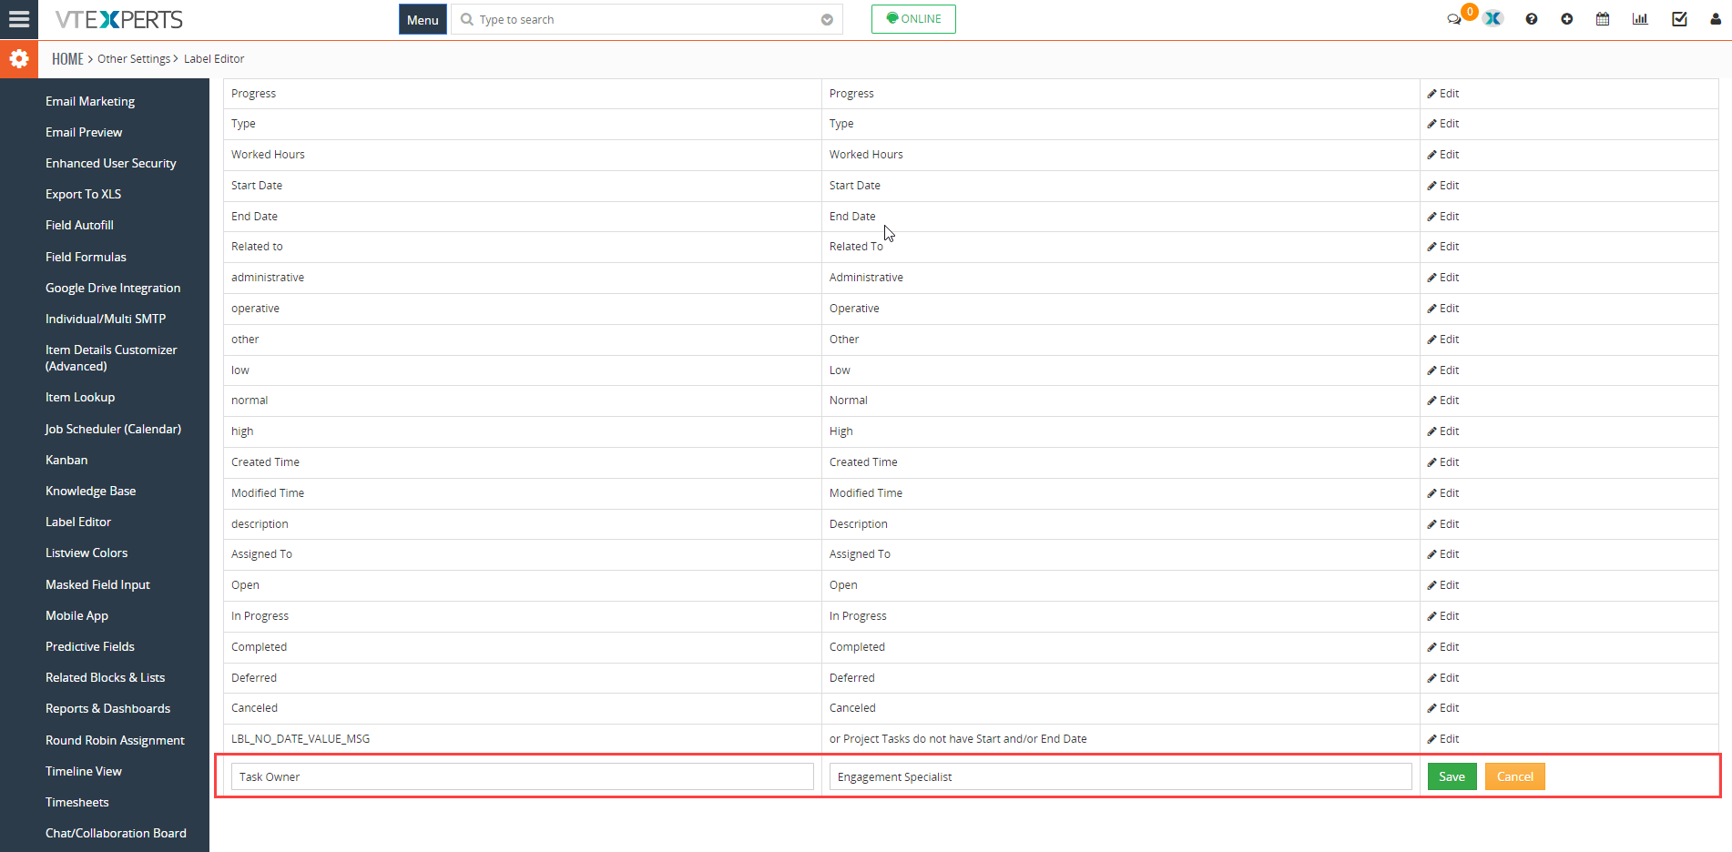Edit the High label row
1732x852 pixels.
1443,431
